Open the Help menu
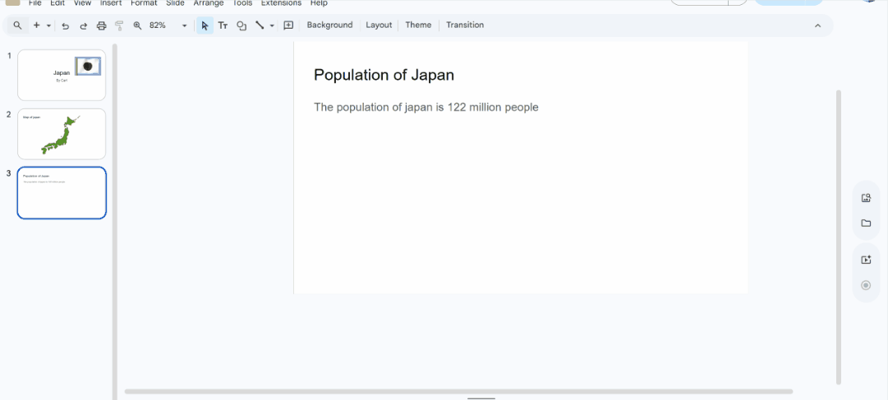The width and height of the screenshot is (888, 400). pyautogui.click(x=319, y=2)
